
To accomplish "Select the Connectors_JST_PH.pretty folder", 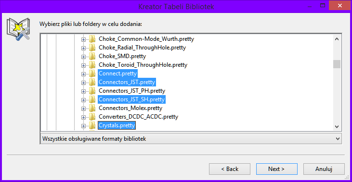I will 132,91.
